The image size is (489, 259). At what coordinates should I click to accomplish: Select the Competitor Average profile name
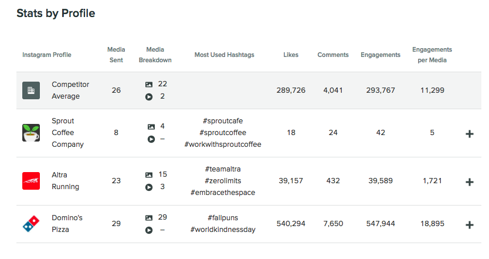[70, 90]
